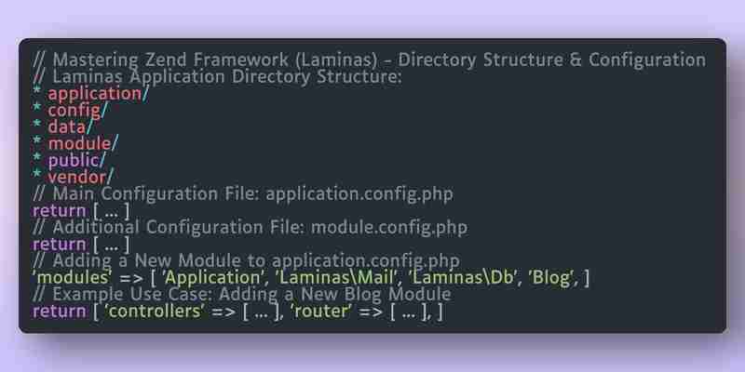Click the 'Example Use Case' comment line
The height and width of the screenshot is (372, 745).
242,294
